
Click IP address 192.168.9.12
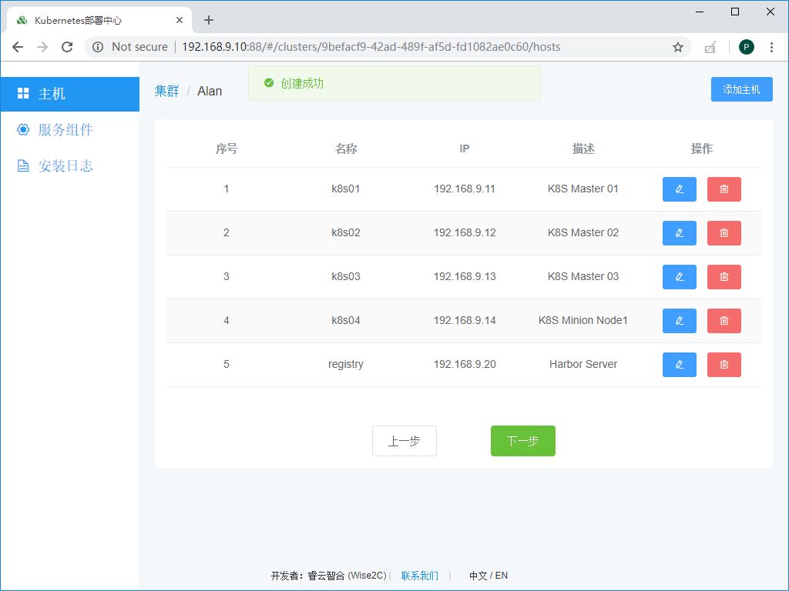coord(465,232)
